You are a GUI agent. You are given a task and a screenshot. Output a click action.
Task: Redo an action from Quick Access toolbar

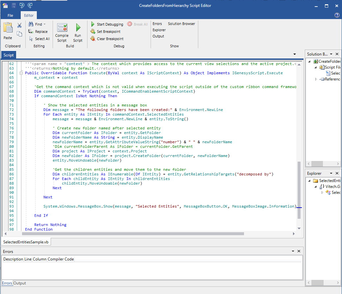coord(30,5)
